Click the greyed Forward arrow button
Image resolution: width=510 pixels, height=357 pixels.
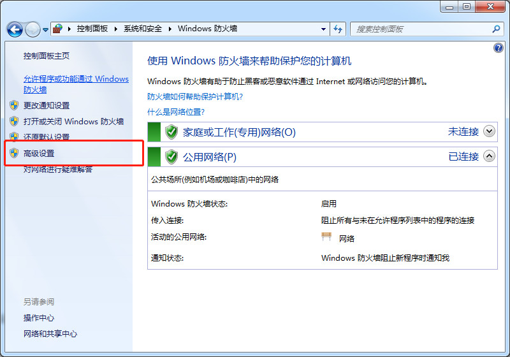33,29
